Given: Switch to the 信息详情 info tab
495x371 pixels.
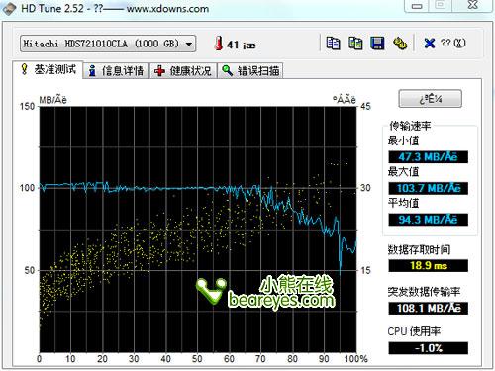Looking at the screenshot, I should point(116,71).
